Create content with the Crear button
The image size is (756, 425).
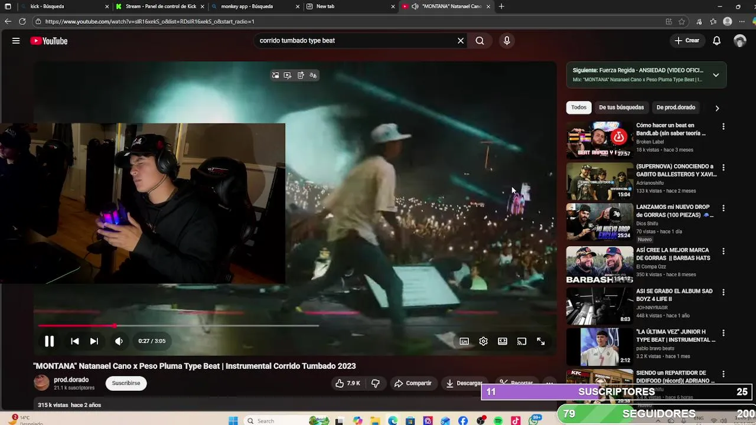687,41
